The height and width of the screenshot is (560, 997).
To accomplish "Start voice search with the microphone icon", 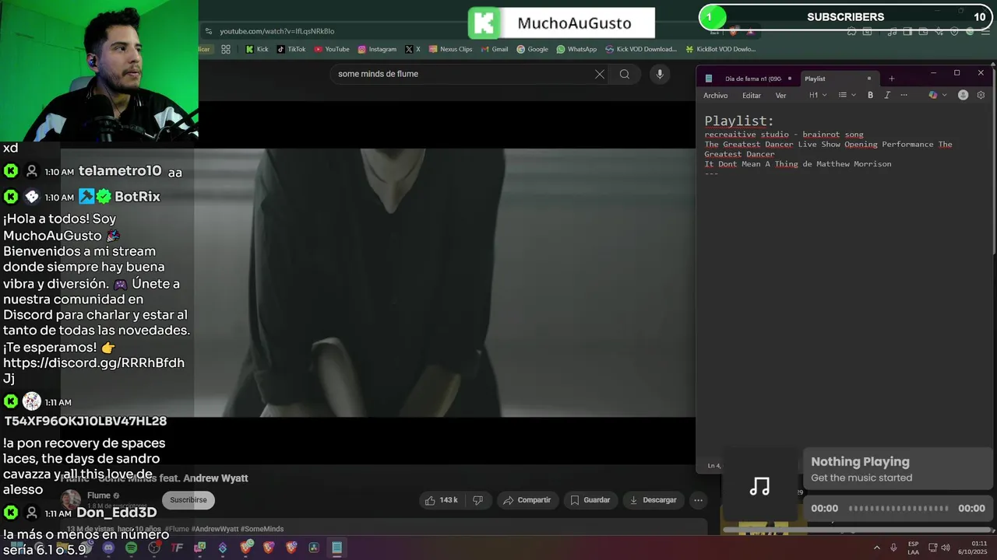I will [660, 74].
